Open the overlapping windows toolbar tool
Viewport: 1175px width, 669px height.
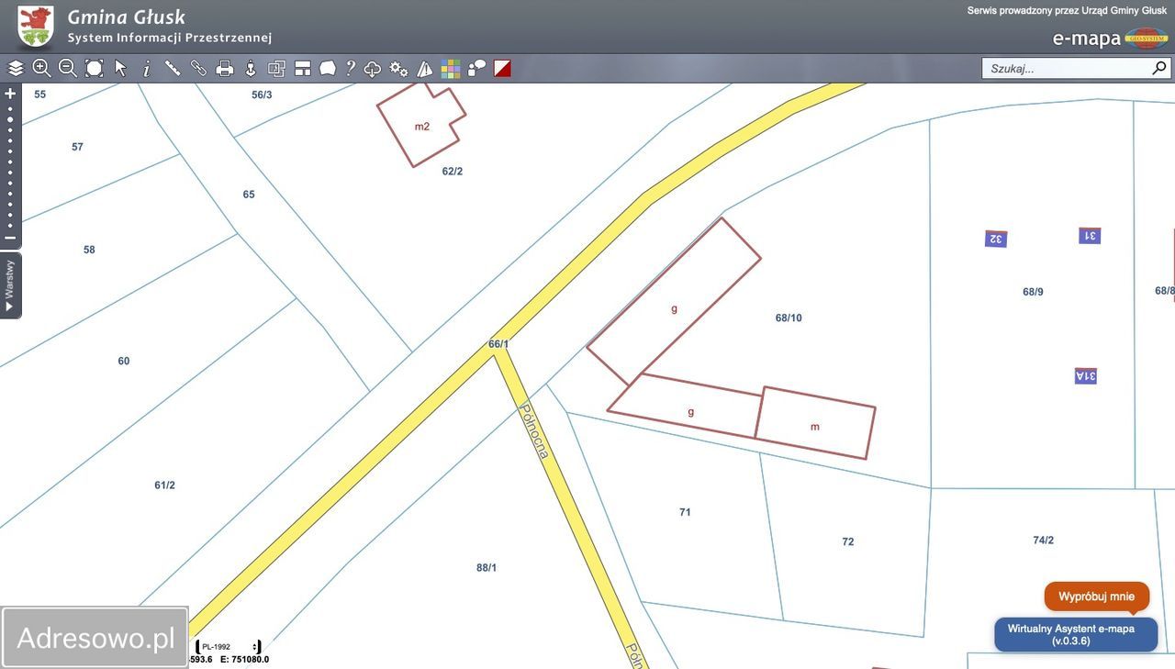point(276,69)
